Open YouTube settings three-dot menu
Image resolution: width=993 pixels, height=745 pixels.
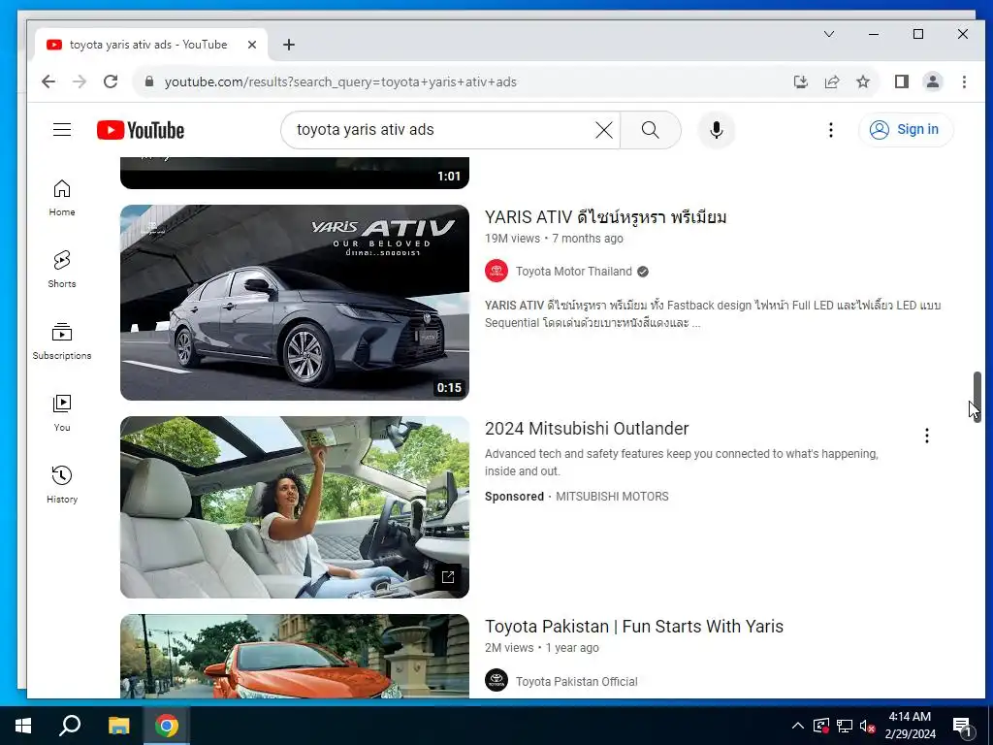[x=831, y=130]
